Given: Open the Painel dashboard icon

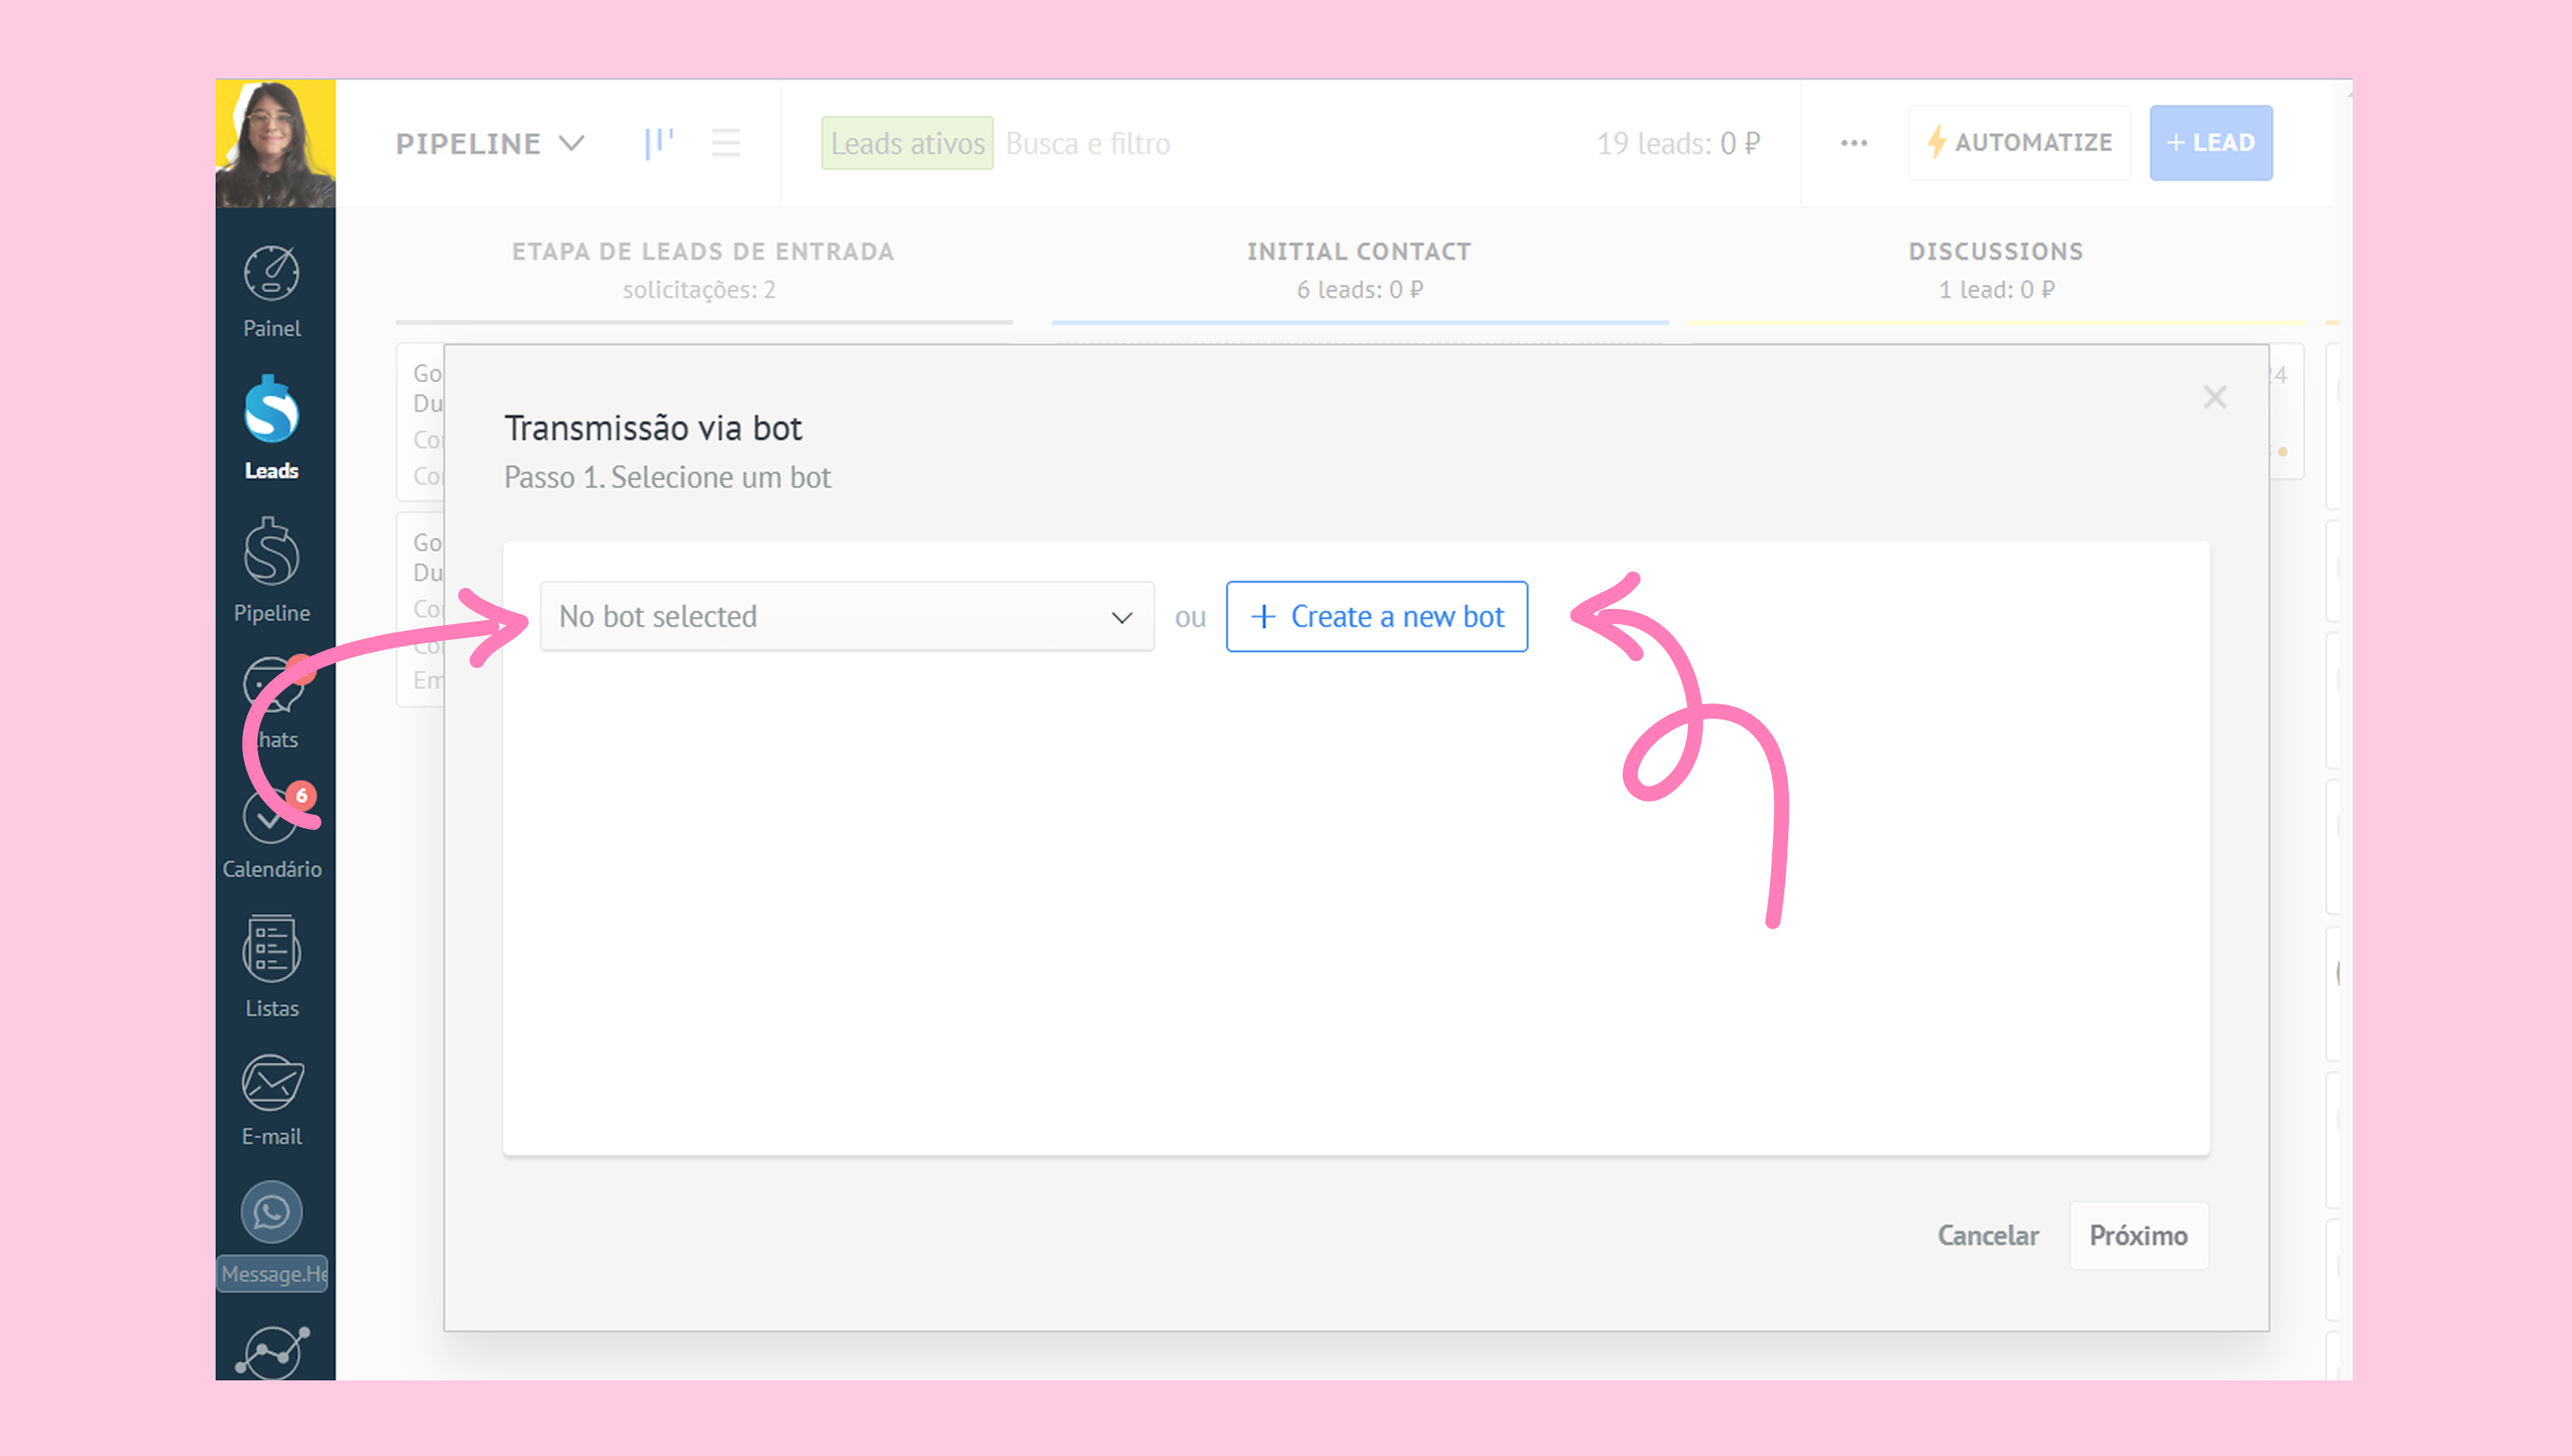Looking at the screenshot, I should (271, 274).
